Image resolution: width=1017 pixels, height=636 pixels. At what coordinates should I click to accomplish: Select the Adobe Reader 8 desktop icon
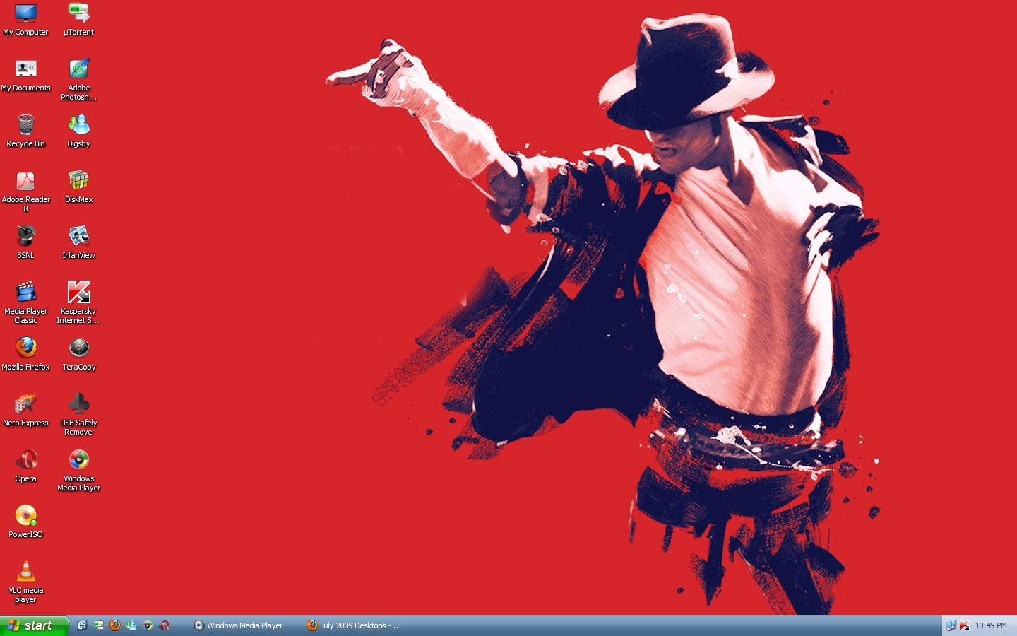(x=25, y=192)
